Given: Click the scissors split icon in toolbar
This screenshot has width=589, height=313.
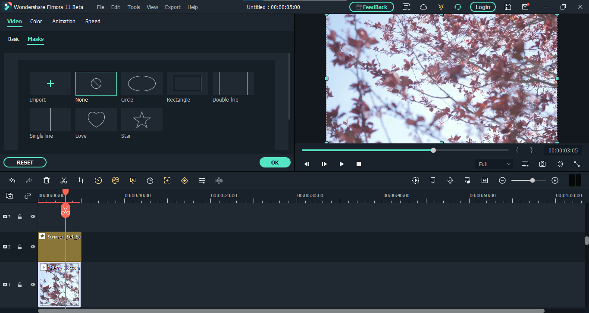Looking at the screenshot, I should coord(64,180).
